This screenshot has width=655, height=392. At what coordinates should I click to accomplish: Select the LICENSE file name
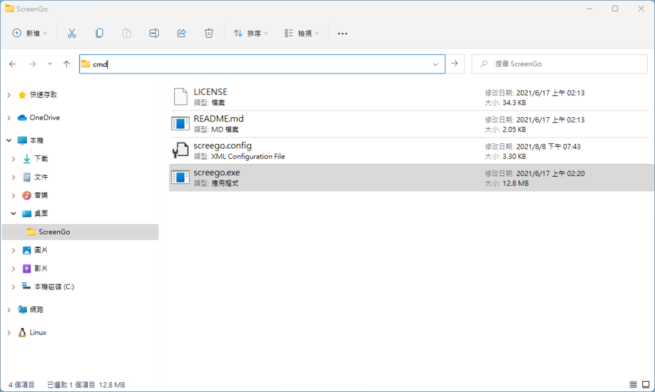(210, 92)
